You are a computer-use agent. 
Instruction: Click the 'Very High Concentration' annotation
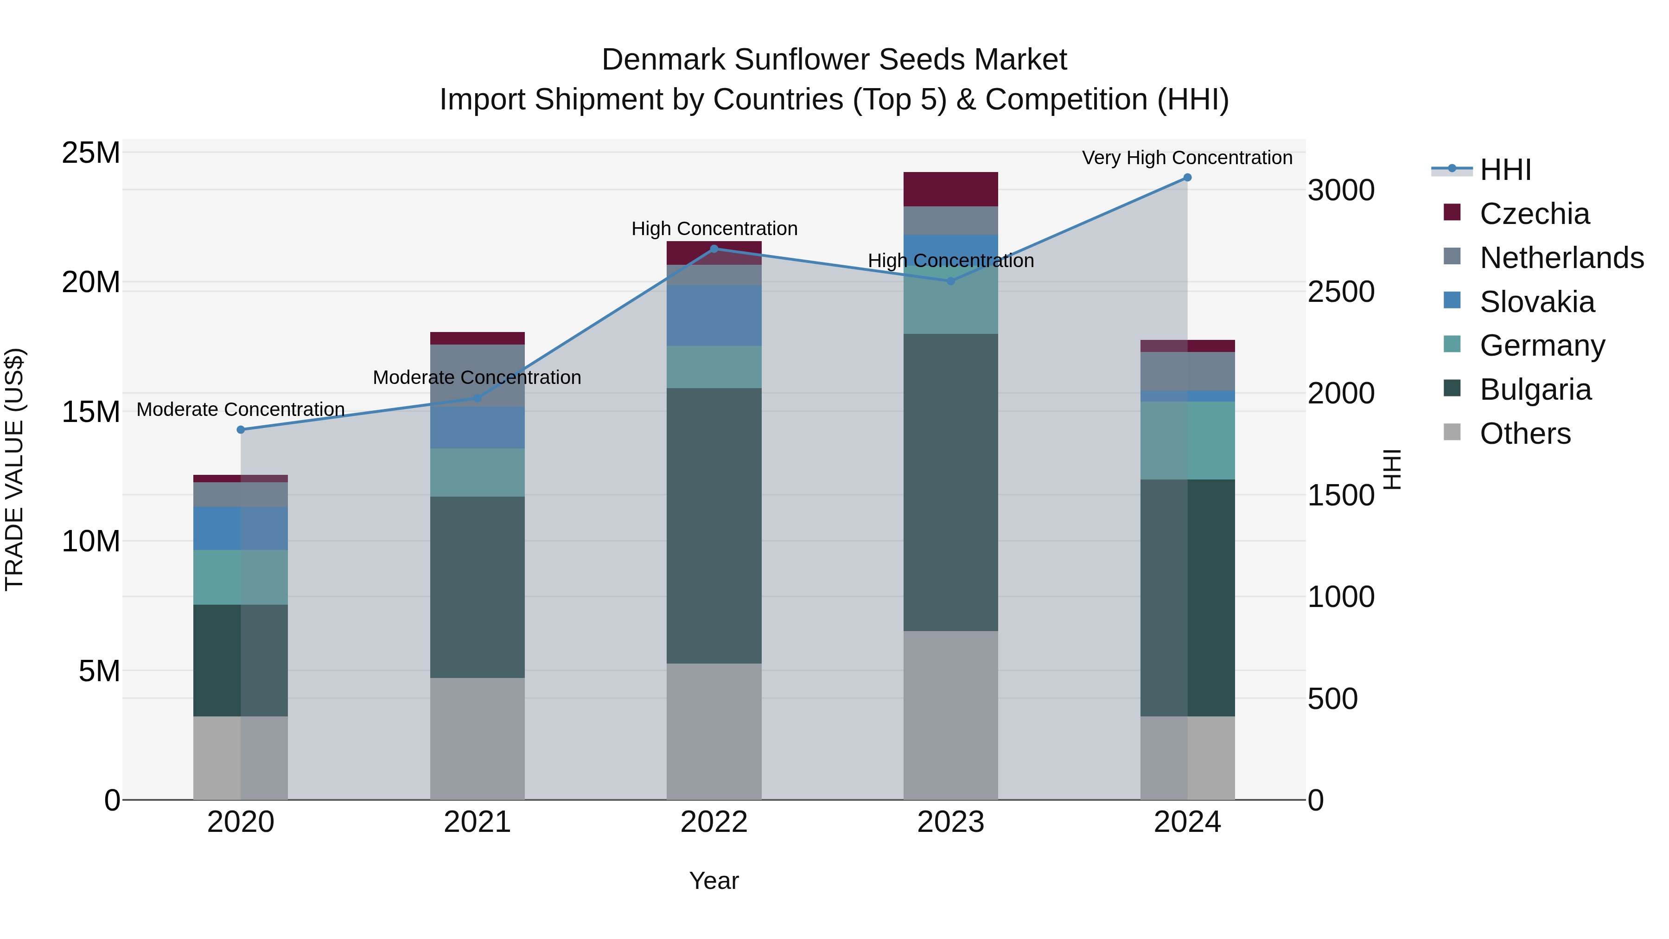(1187, 158)
